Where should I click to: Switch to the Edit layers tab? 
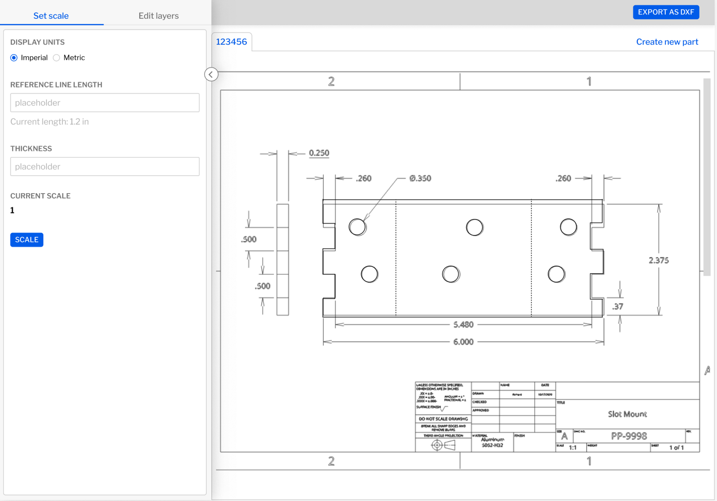coord(158,16)
